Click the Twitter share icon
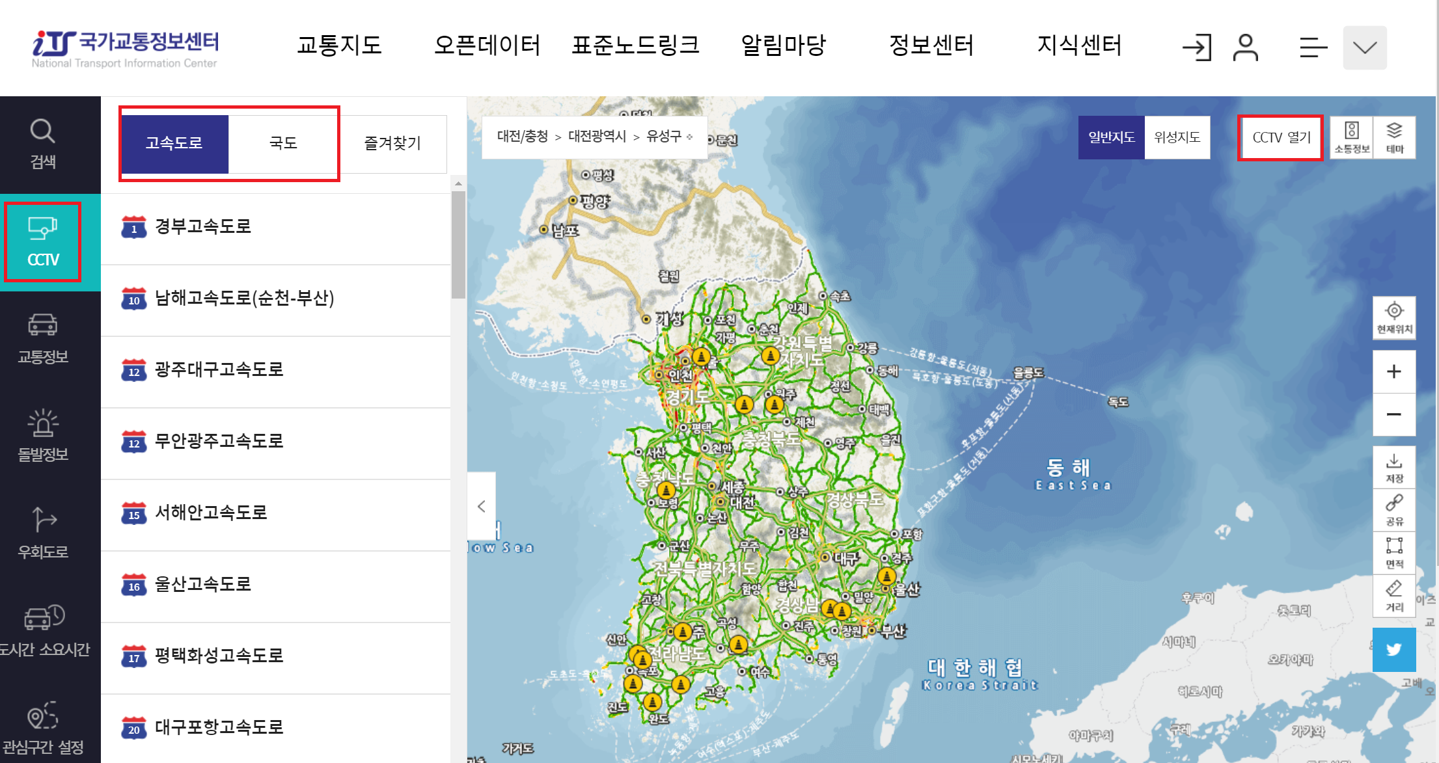This screenshot has width=1439, height=763. point(1394,649)
